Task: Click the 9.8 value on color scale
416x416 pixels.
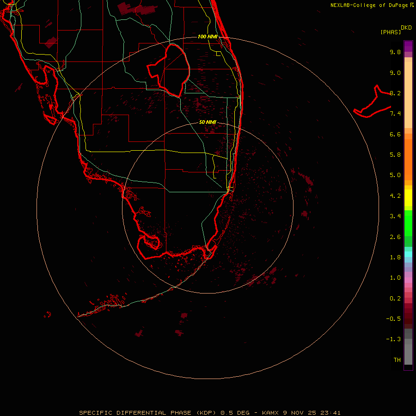Action: (395, 52)
